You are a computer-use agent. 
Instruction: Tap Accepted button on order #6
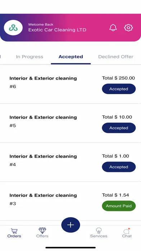pyautogui.click(x=119, y=89)
